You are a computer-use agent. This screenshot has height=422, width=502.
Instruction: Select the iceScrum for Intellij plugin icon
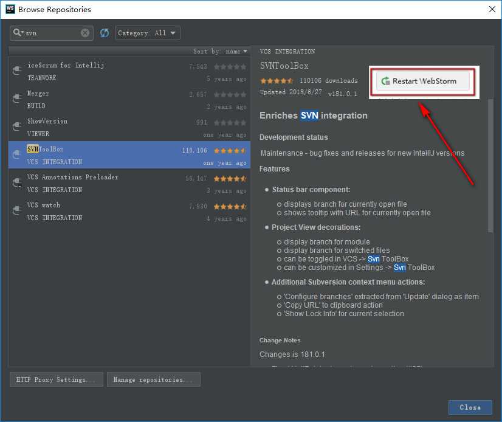point(17,71)
